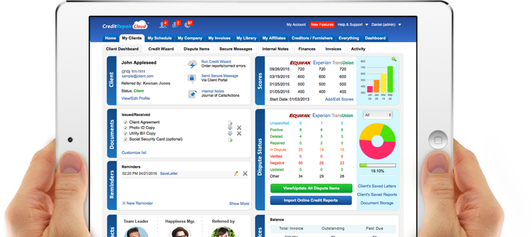
Task: Expand the Help & Support menu
Action: (x=352, y=25)
